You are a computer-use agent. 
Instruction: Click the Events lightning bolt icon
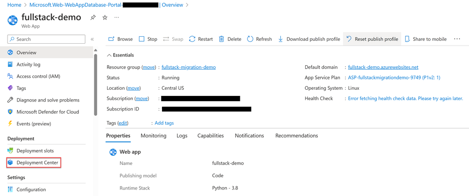pyautogui.click(x=10, y=124)
